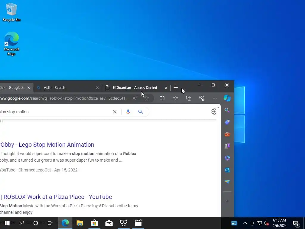Screen dimensions: 305x229
Task: Open the Meet Now tray icon
Action: click(252, 223)
